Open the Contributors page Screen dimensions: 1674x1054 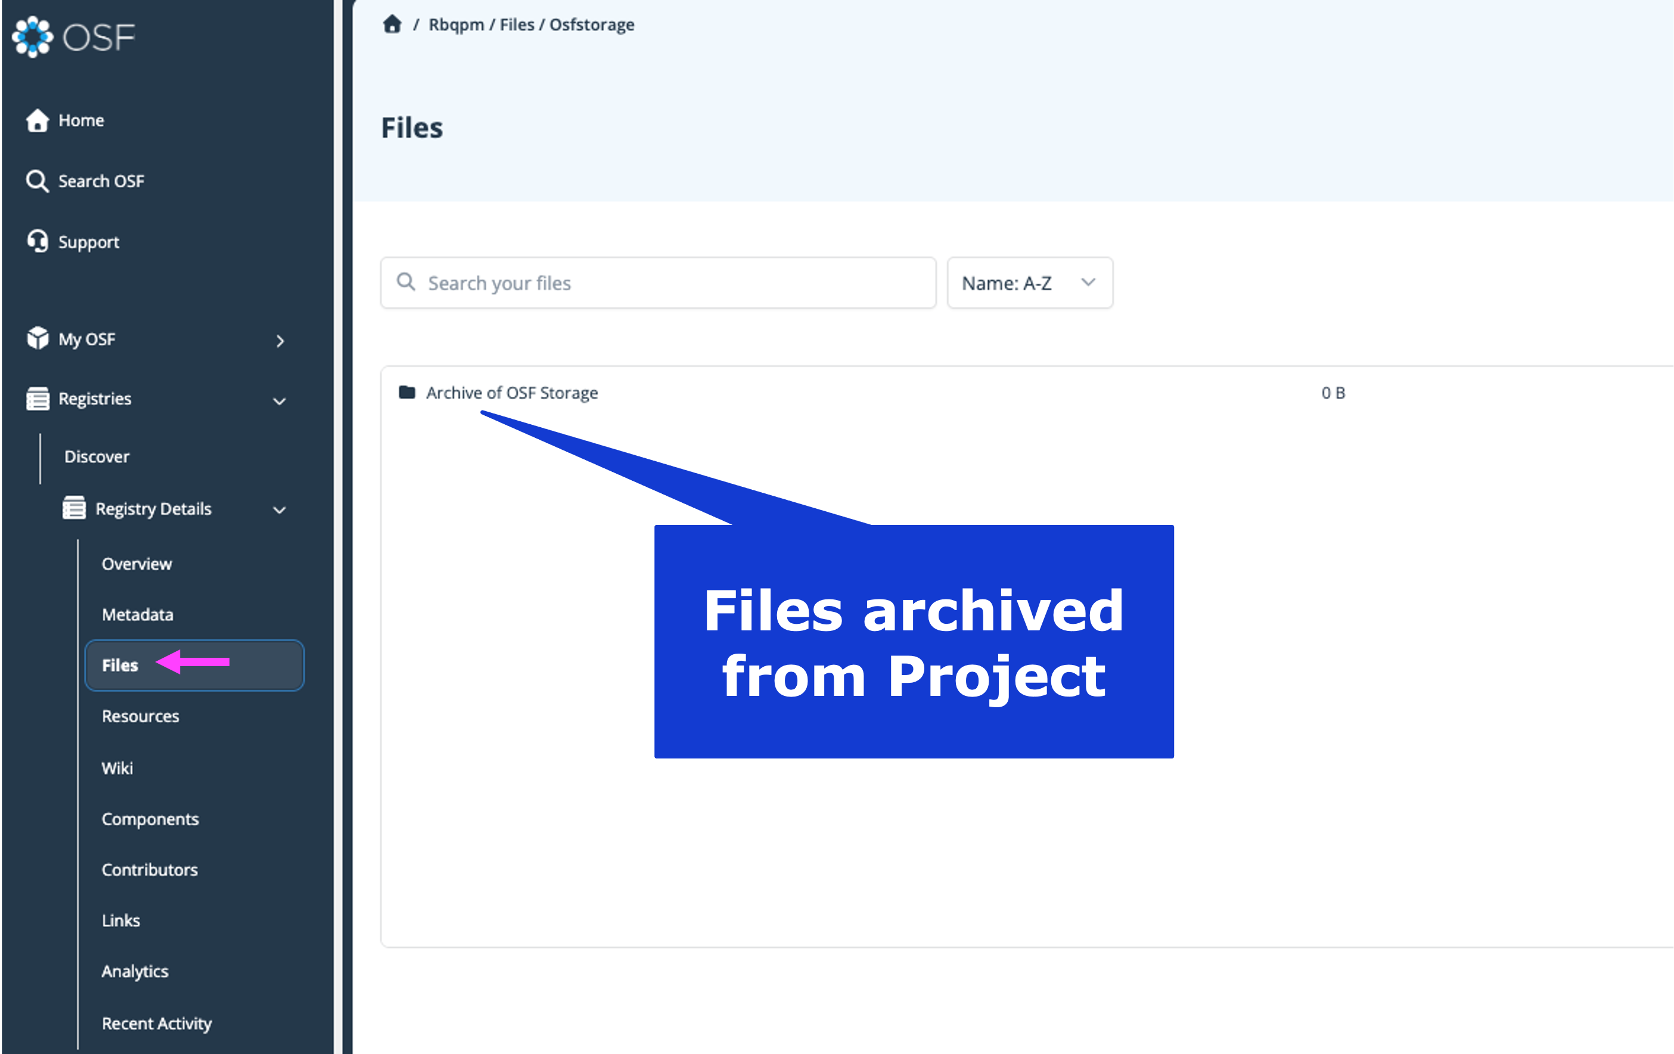(150, 870)
